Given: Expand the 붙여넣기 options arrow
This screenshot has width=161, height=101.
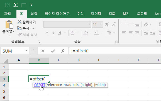Looking at the screenshot, I should coord(9,36).
